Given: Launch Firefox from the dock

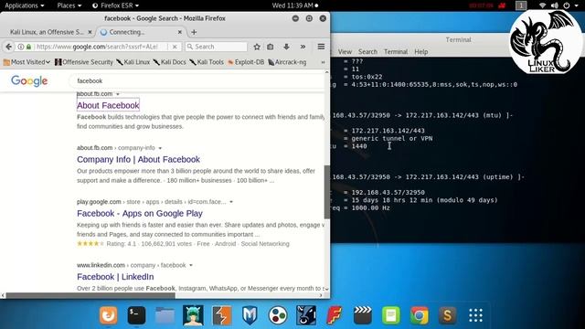Looking at the screenshot, I should pyautogui.click(x=108, y=315).
